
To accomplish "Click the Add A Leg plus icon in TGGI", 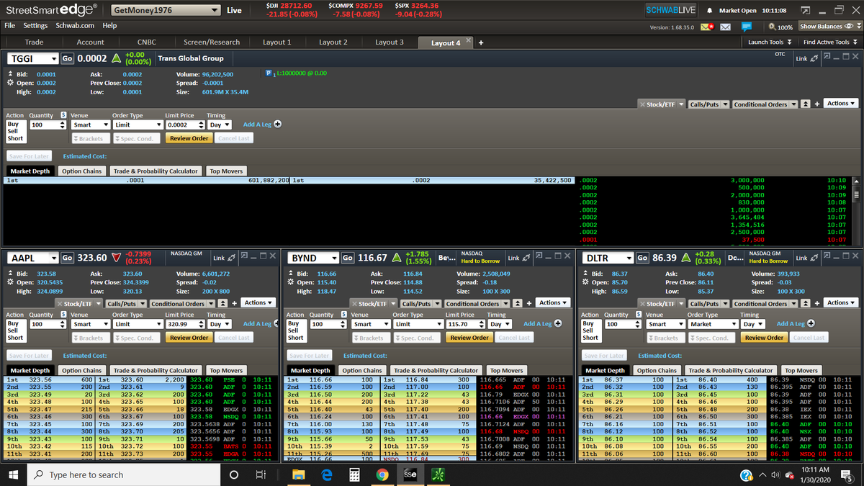I will coord(277,124).
